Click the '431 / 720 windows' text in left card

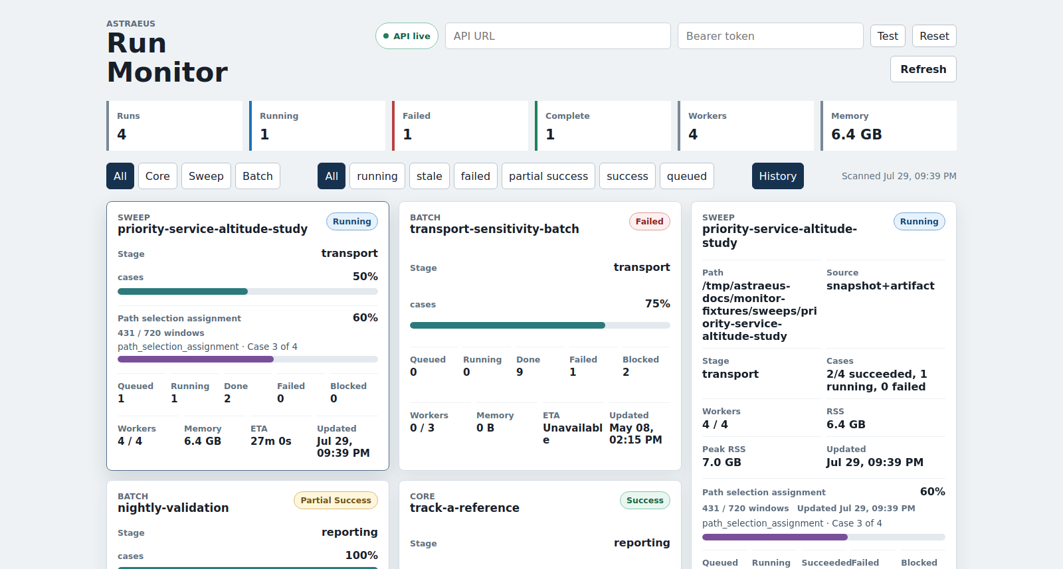[x=161, y=333]
